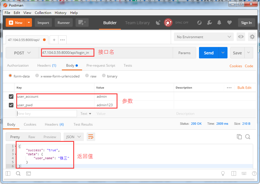Uncheck the user_account parameter row
This screenshot has height=184, width=260.
[x=11, y=96]
